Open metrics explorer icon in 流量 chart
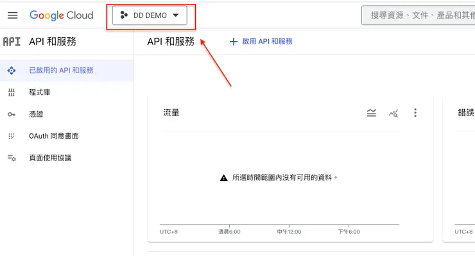475x256 pixels. 393,113
